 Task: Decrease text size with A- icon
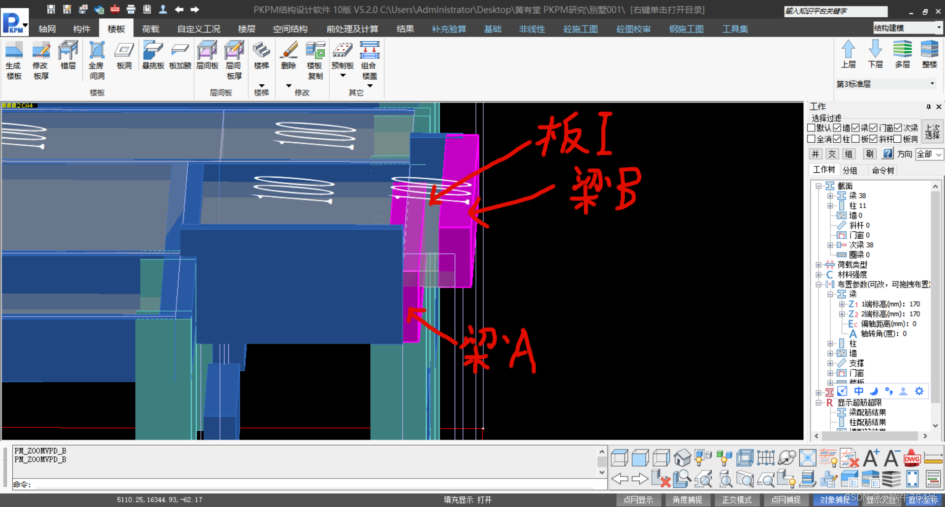point(891,458)
